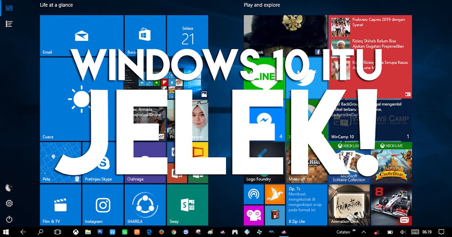
Task: Open Google Earth from the taskbar
Action: 186,232
